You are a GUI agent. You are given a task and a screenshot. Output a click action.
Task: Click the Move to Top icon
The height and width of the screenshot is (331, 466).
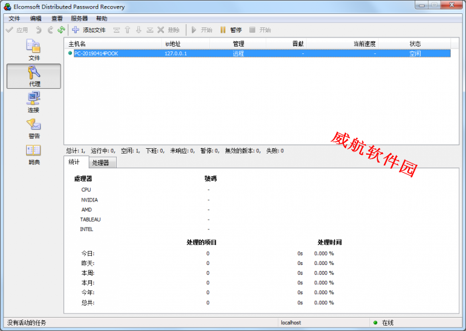(117, 30)
